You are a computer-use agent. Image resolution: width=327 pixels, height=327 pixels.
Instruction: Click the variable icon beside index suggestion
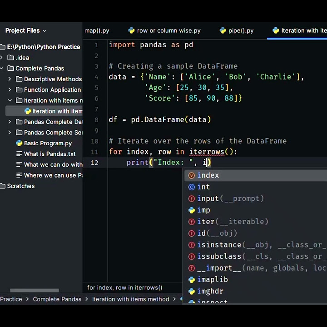[x=192, y=175]
